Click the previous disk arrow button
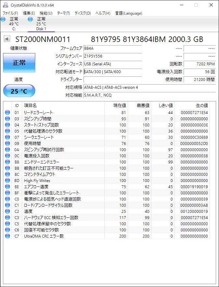 [x=7, y=39]
